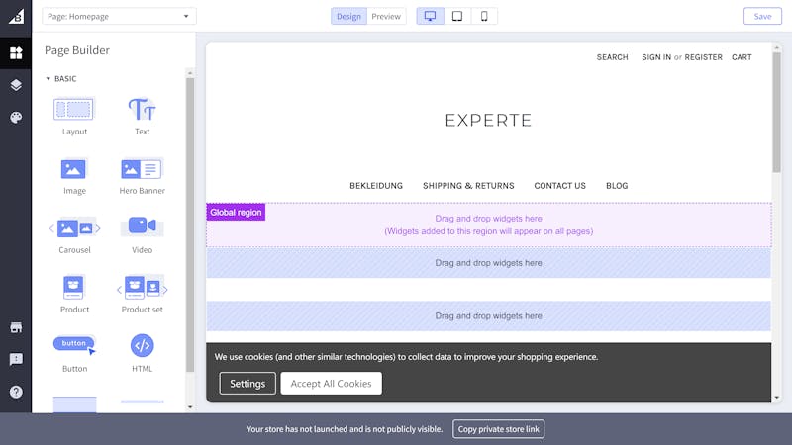Open CONTACT US menu item
Viewport: 792px width, 445px height.
click(559, 186)
